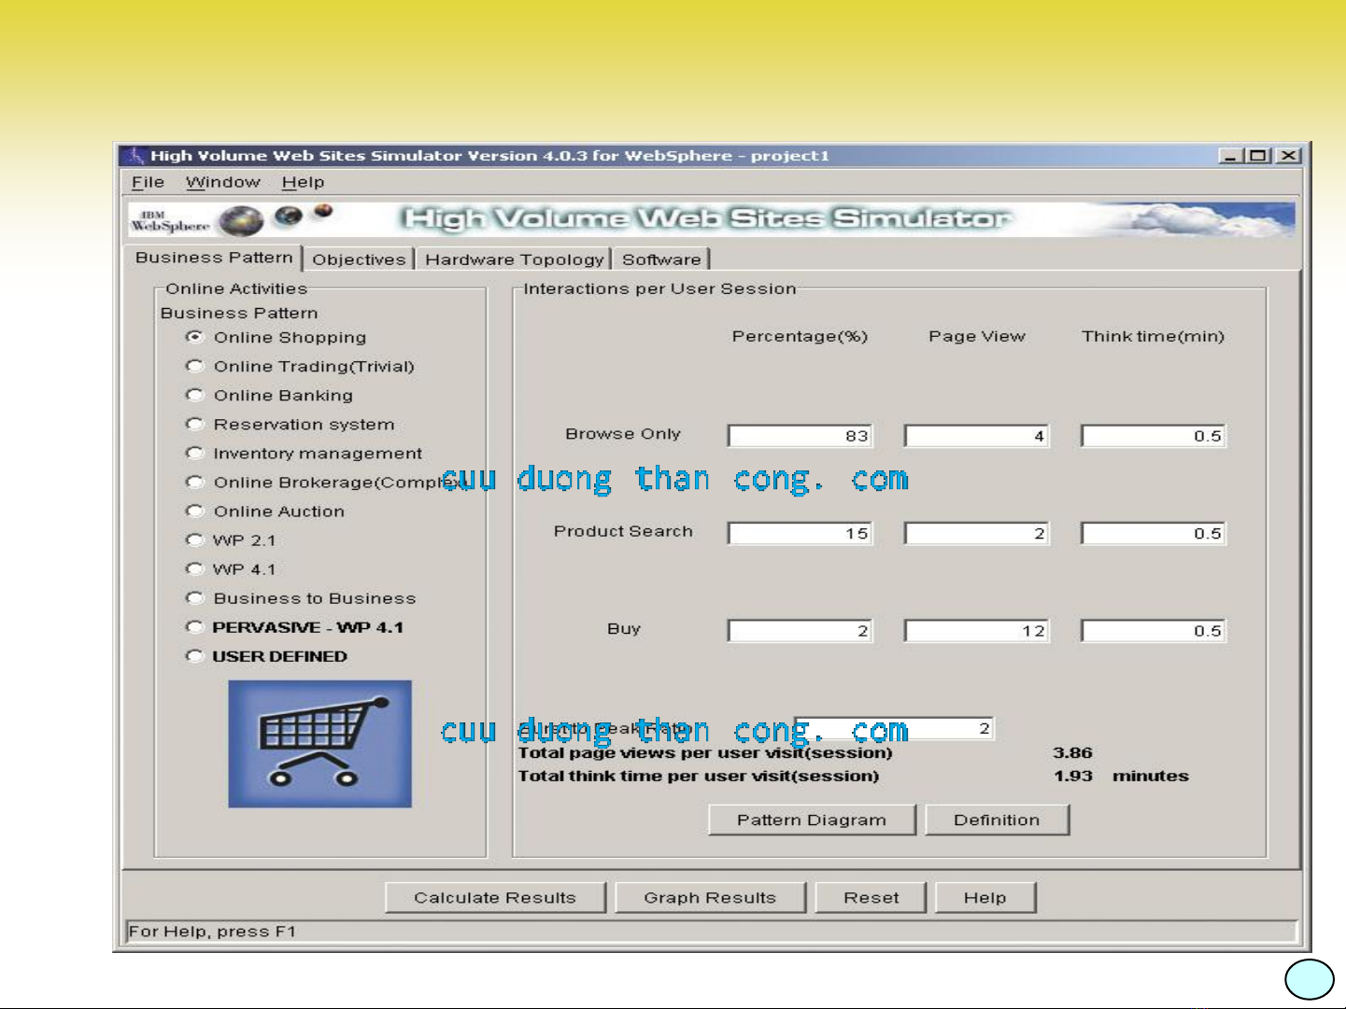Screen dimensions: 1346x1009
Task: Open the Pattern Diagram
Action: pyautogui.click(x=811, y=820)
